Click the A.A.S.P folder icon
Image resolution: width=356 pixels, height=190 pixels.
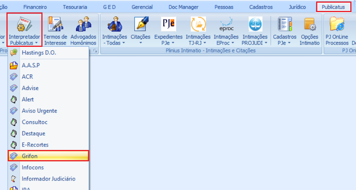click(x=14, y=65)
